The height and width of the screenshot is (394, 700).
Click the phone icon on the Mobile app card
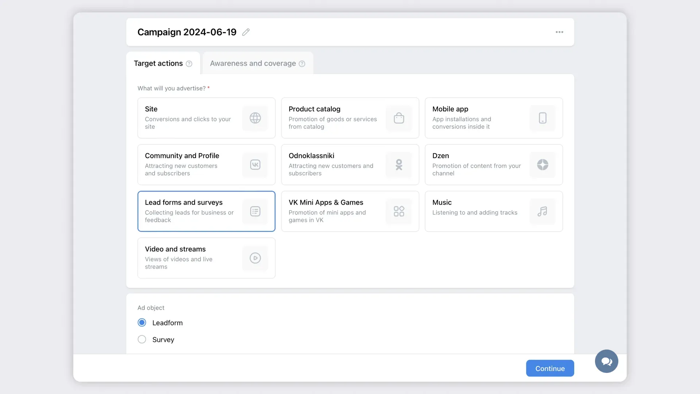[x=542, y=118]
